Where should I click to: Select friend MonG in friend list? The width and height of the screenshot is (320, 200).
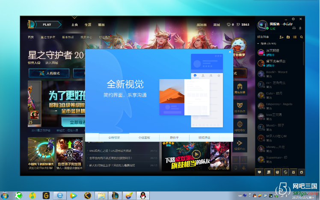279,127
